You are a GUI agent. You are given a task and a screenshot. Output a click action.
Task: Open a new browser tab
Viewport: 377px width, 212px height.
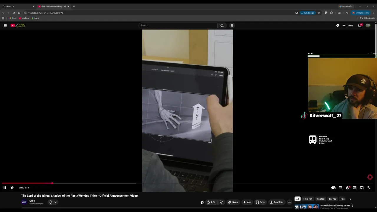[74, 6]
